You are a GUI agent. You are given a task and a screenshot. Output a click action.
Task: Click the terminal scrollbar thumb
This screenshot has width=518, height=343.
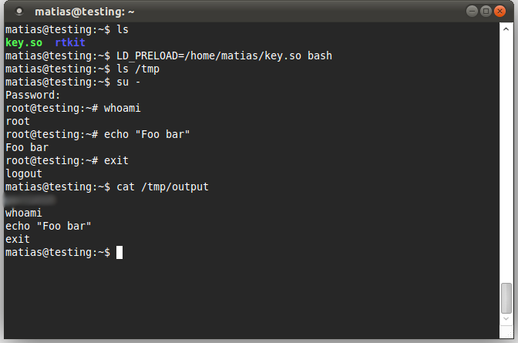pyautogui.click(x=506, y=297)
